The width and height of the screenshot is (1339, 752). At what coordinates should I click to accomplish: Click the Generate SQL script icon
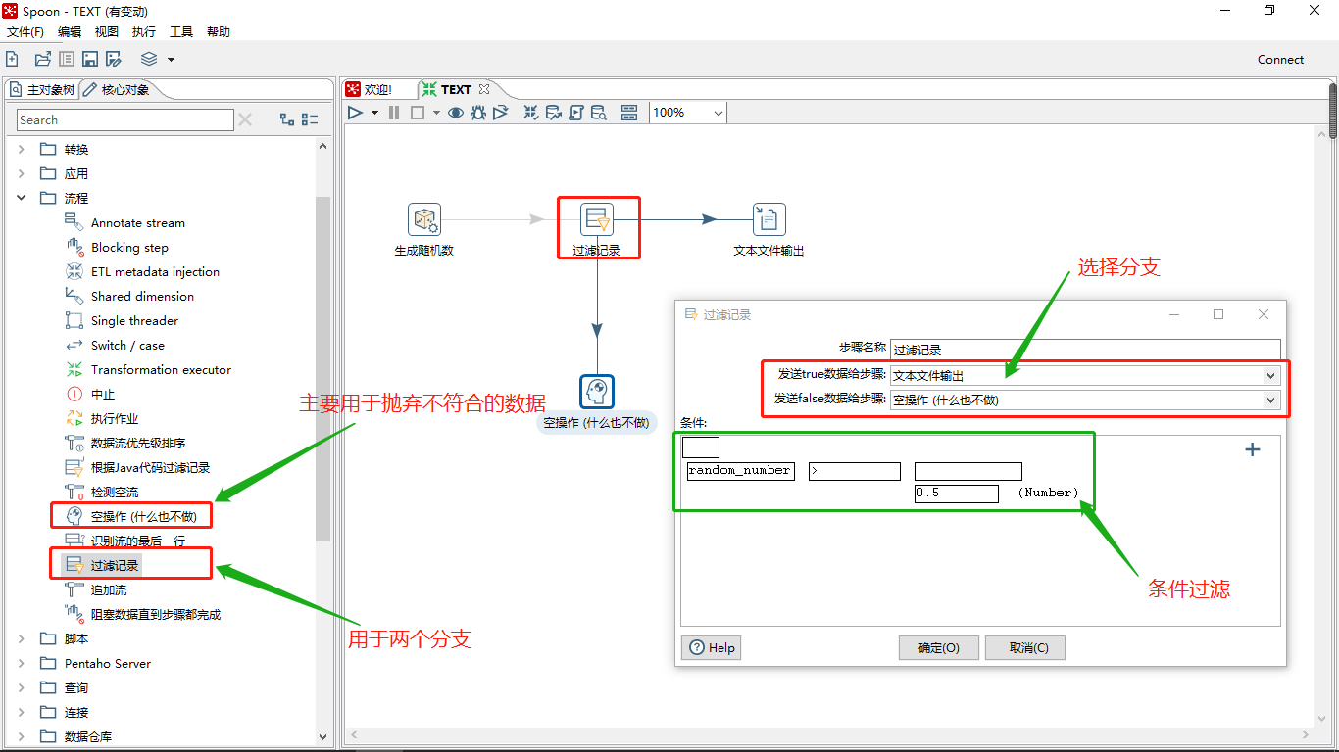tap(575, 113)
